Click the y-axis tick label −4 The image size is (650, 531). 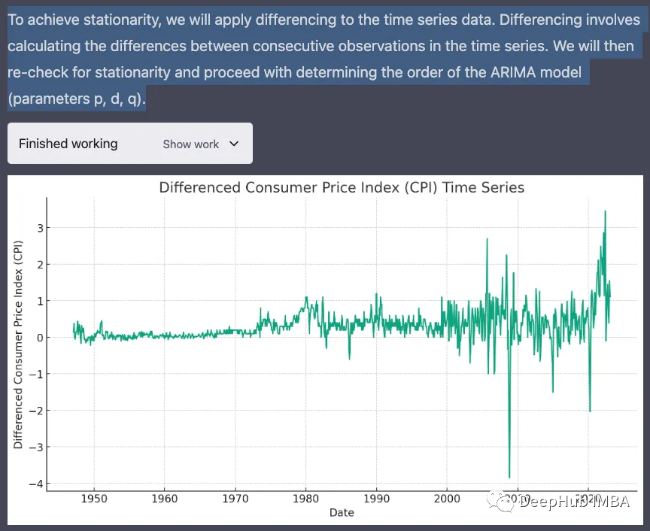click(34, 484)
